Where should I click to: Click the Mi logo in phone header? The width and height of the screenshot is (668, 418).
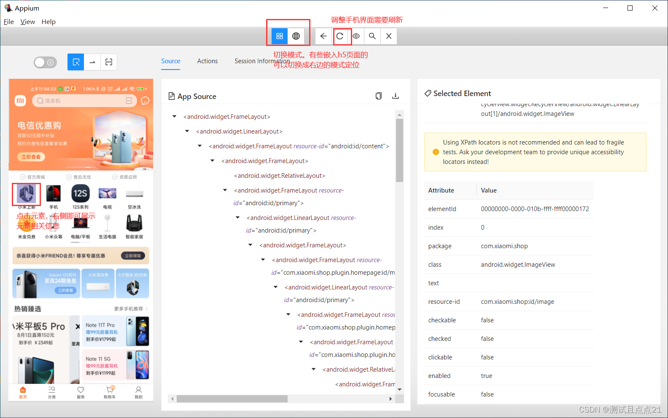(x=20, y=101)
